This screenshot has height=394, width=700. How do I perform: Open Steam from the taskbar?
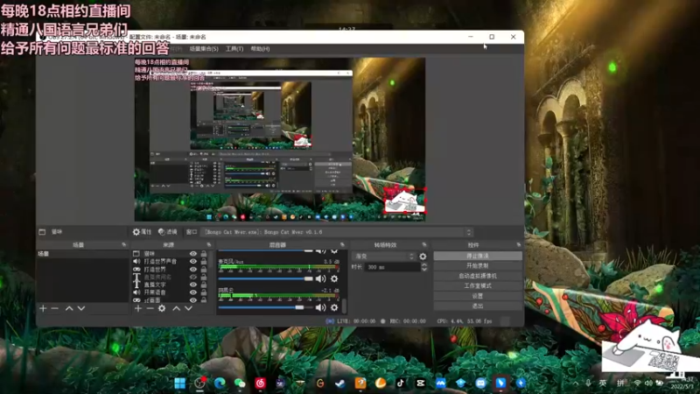point(340,383)
